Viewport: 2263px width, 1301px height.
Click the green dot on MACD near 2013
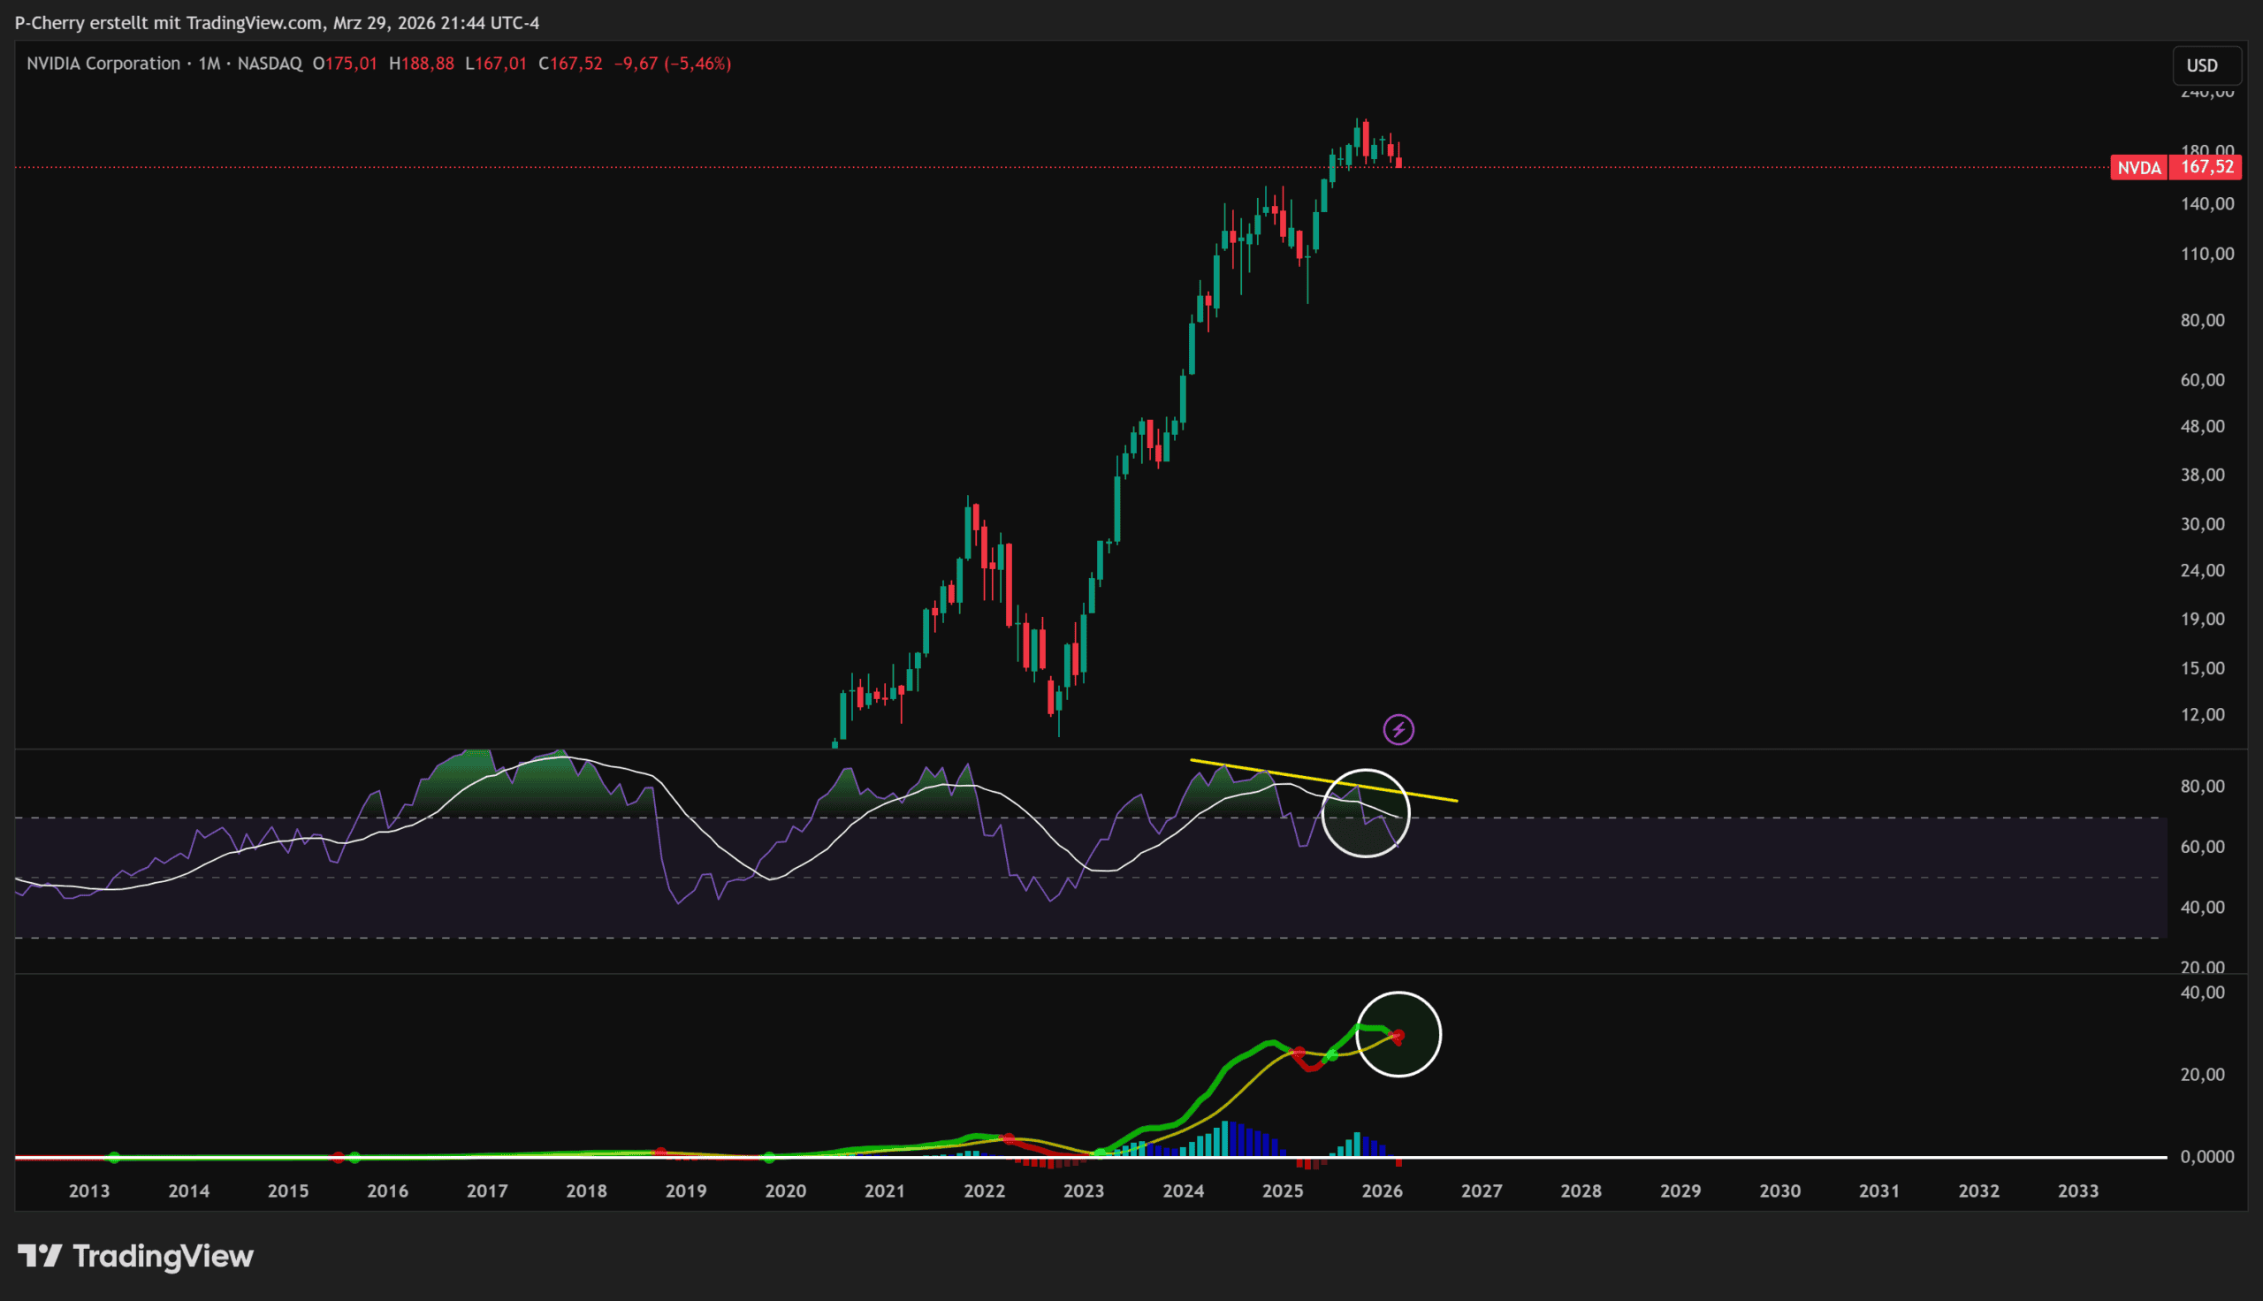tap(113, 1157)
